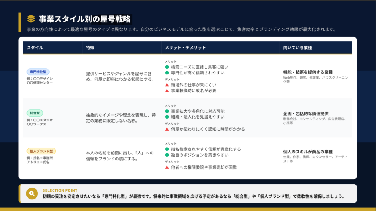
Task: Click the スタイル column header
Action: coord(35,48)
